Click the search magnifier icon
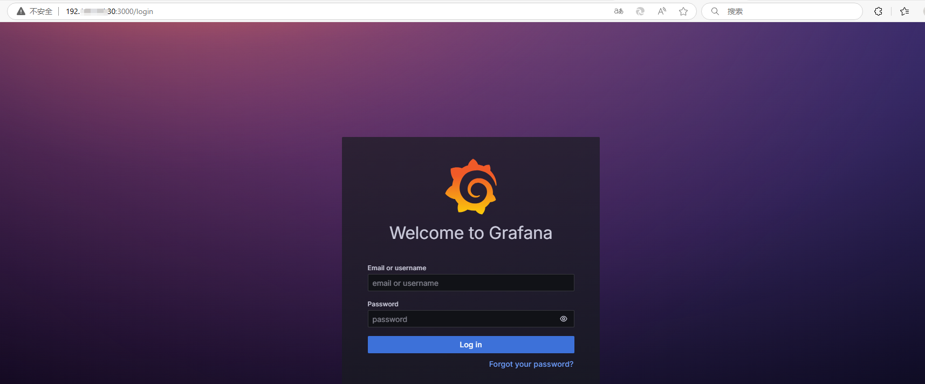 715,11
